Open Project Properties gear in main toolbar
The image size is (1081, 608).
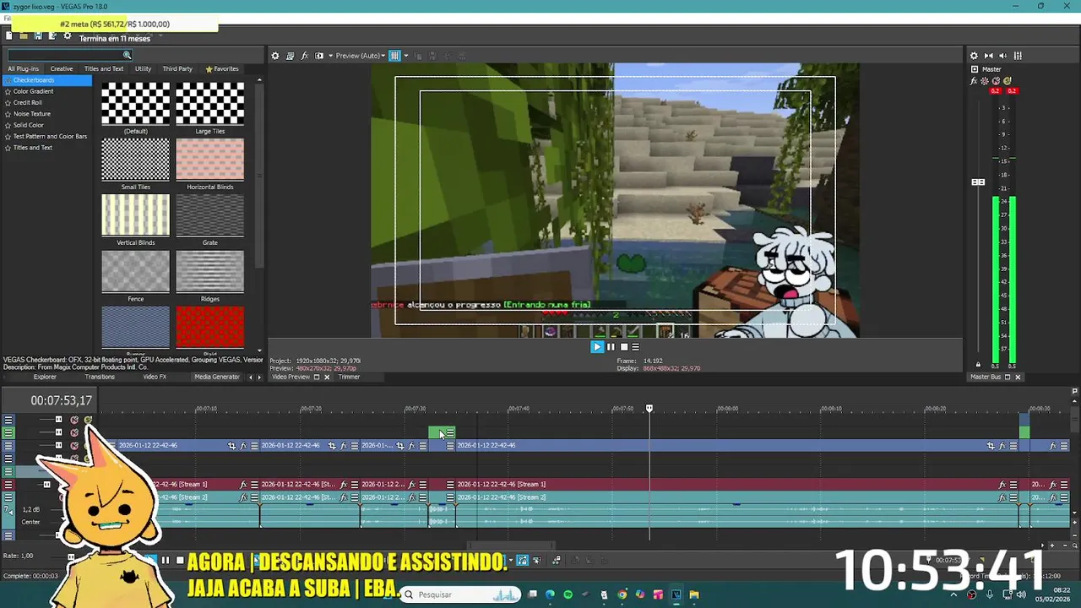(68, 35)
